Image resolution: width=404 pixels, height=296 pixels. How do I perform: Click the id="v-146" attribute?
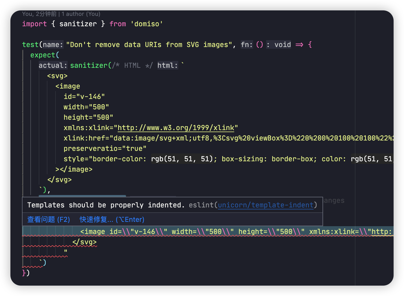coord(84,96)
